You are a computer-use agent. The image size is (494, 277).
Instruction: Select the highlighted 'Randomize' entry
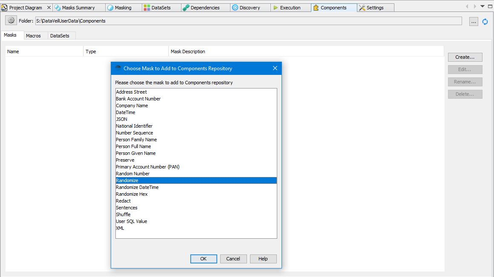click(x=196, y=180)
